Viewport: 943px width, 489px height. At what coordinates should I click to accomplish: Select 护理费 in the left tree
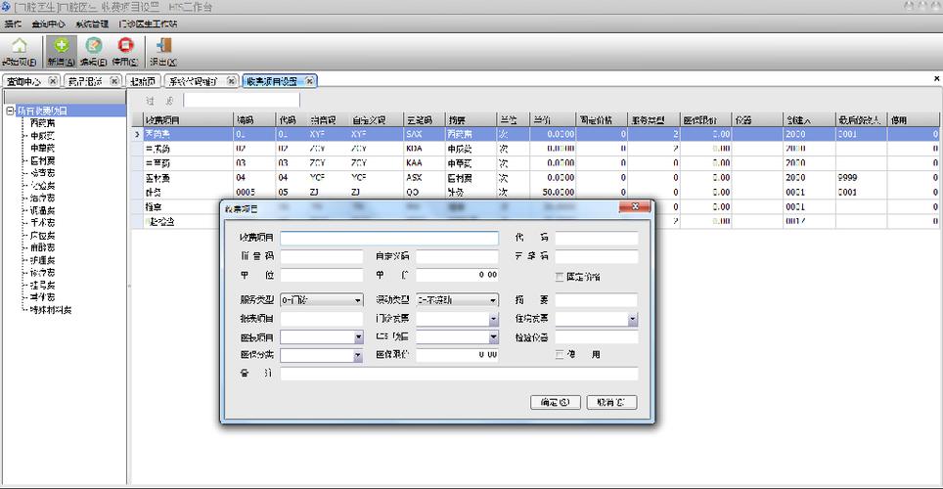point(42,260)
